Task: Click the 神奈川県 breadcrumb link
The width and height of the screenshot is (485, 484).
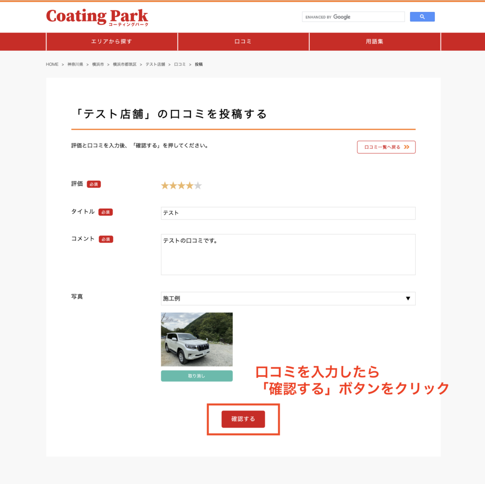Action: 75,64
